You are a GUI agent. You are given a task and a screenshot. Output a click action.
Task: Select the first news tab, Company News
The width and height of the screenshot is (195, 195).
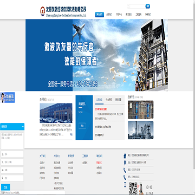(x=99, y=100)
